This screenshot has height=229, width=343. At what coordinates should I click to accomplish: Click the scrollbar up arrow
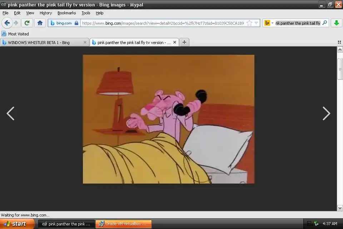coord(340,50)
